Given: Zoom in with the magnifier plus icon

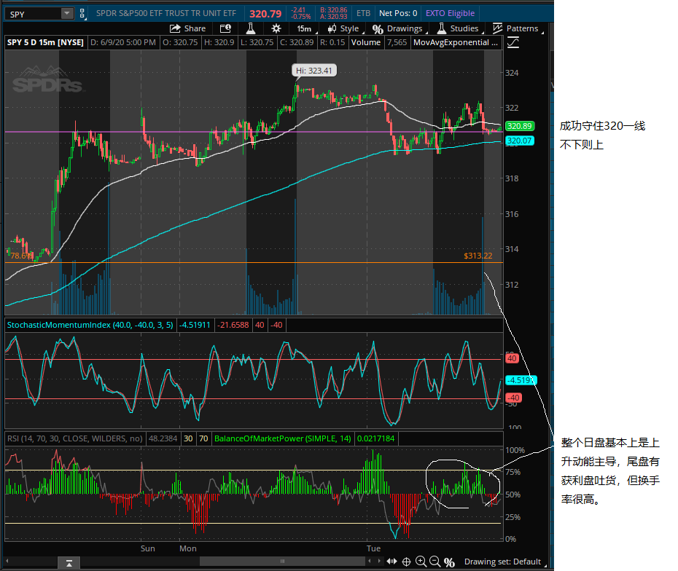Looking at the screenshot, I should click(421, 562).
